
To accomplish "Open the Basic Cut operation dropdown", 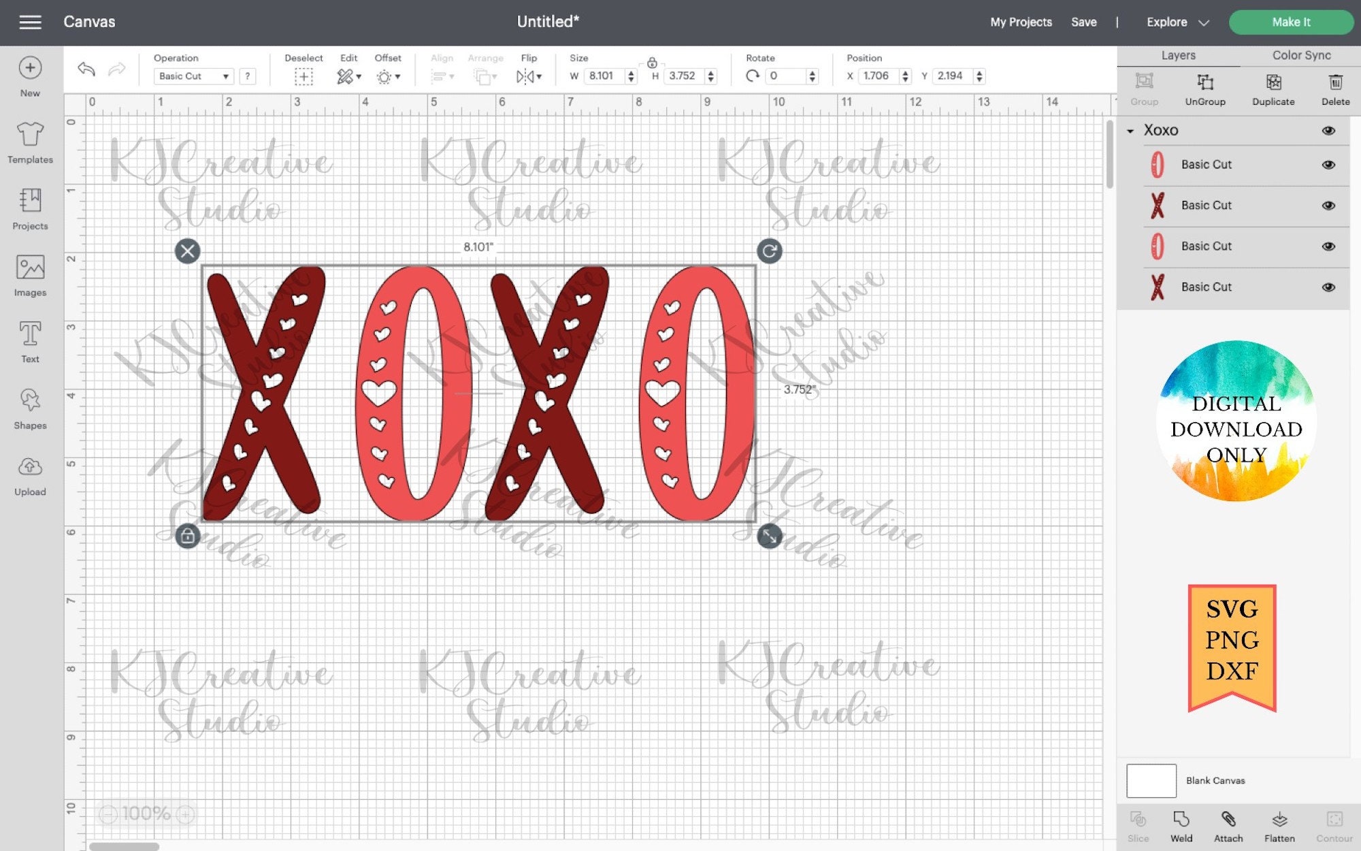I will (x=194, y=76).
